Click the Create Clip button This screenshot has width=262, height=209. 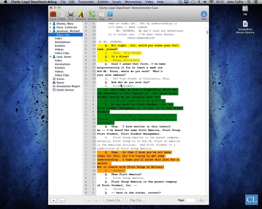click(x=113, y=200)
